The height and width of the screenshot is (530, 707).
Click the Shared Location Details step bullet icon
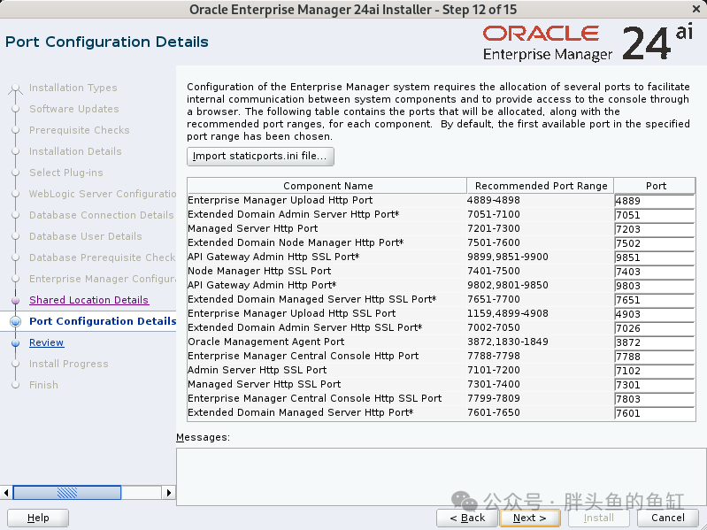click(x=15, y=300)
